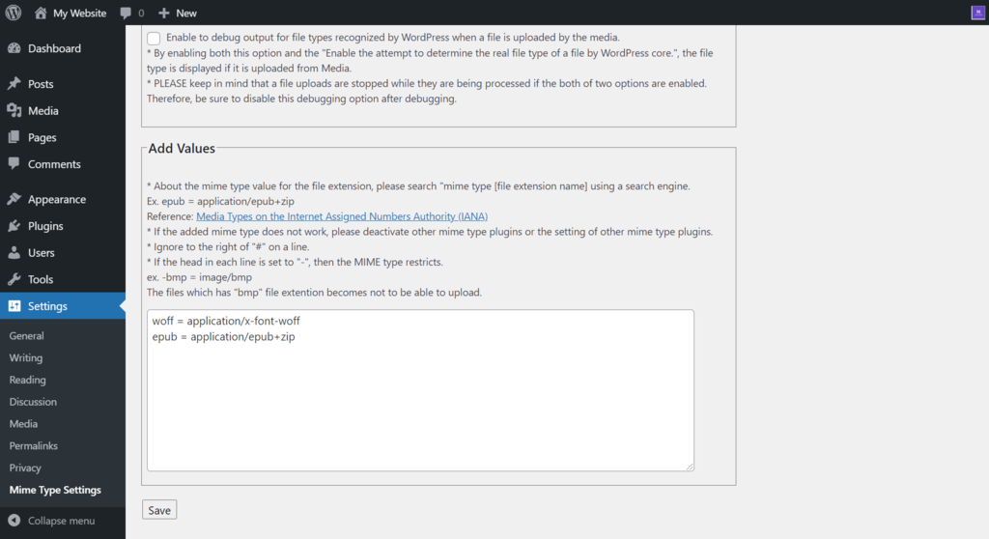Click the Plugins plug icon
Screen dimensions: 989x539
pos(14,226)
